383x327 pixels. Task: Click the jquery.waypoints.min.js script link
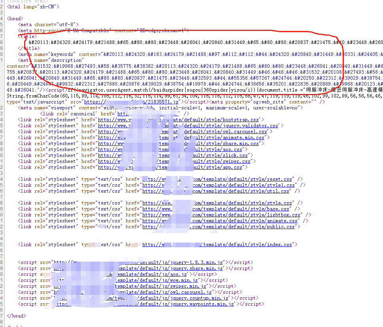[144, 304]
